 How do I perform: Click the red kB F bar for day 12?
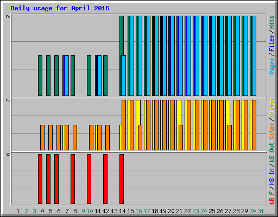click(x=105, y=179)
